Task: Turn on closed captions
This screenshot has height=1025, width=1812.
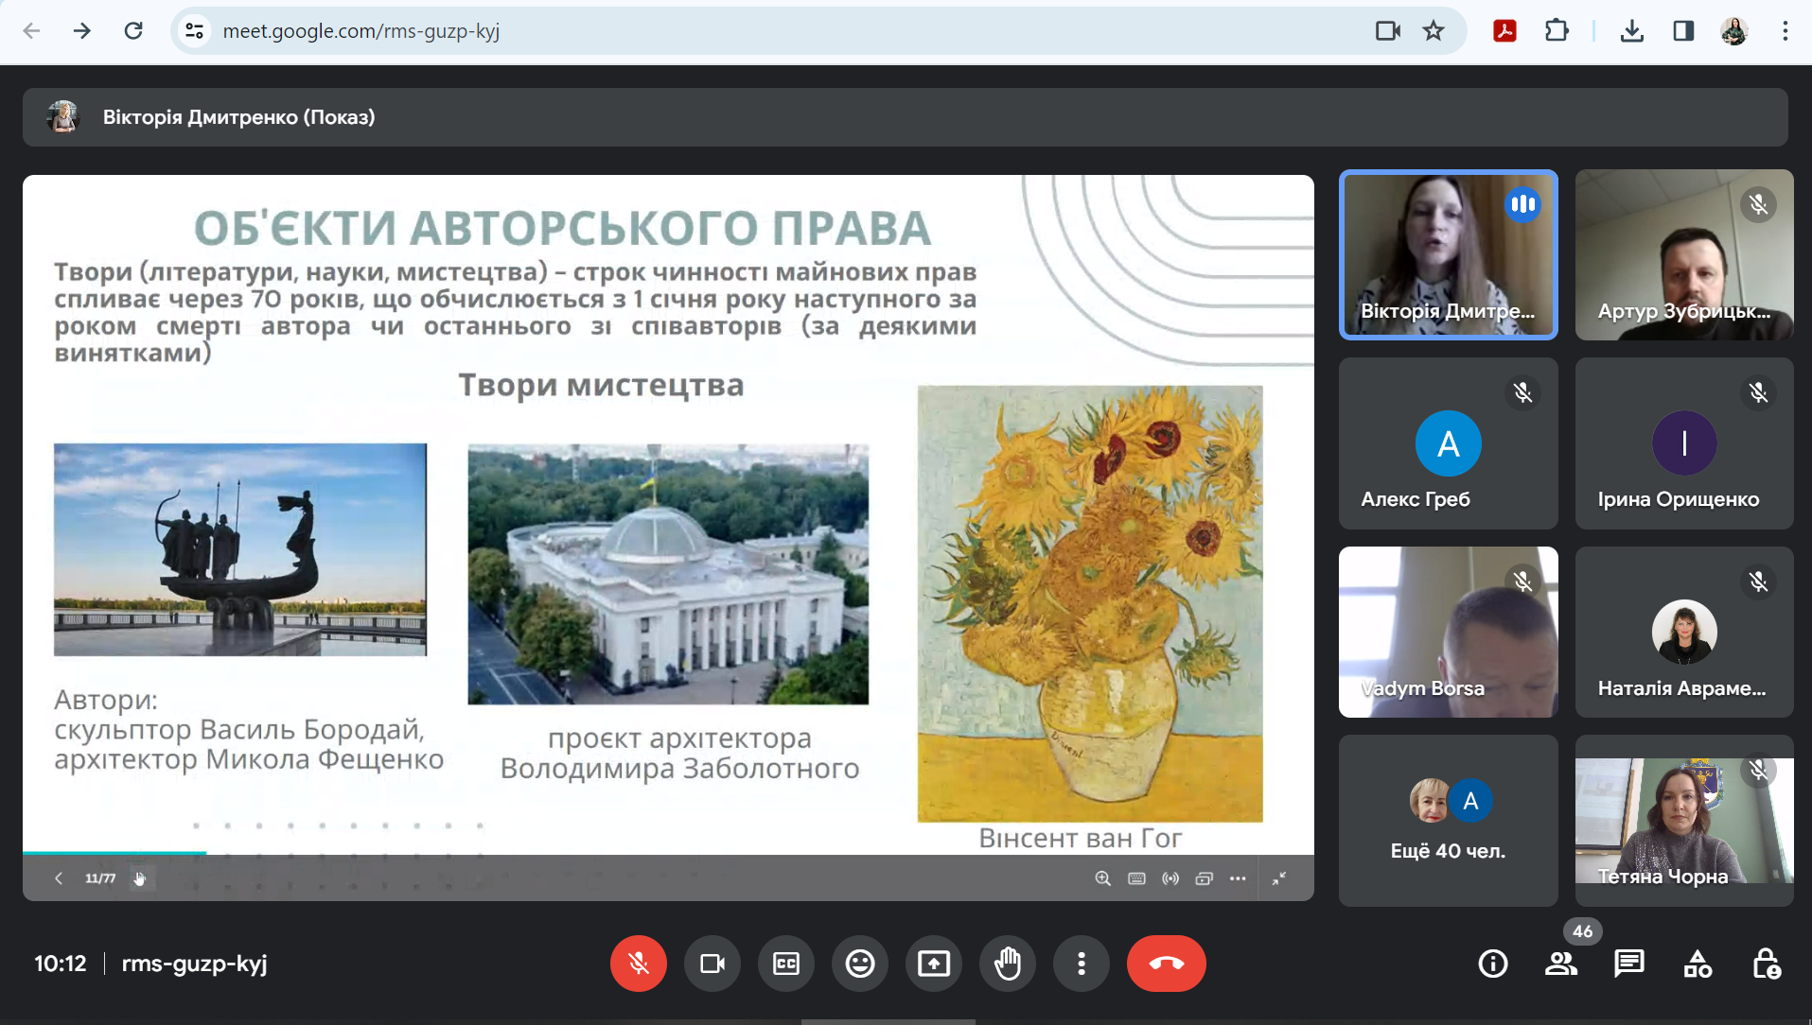Action: click(786, 964)
